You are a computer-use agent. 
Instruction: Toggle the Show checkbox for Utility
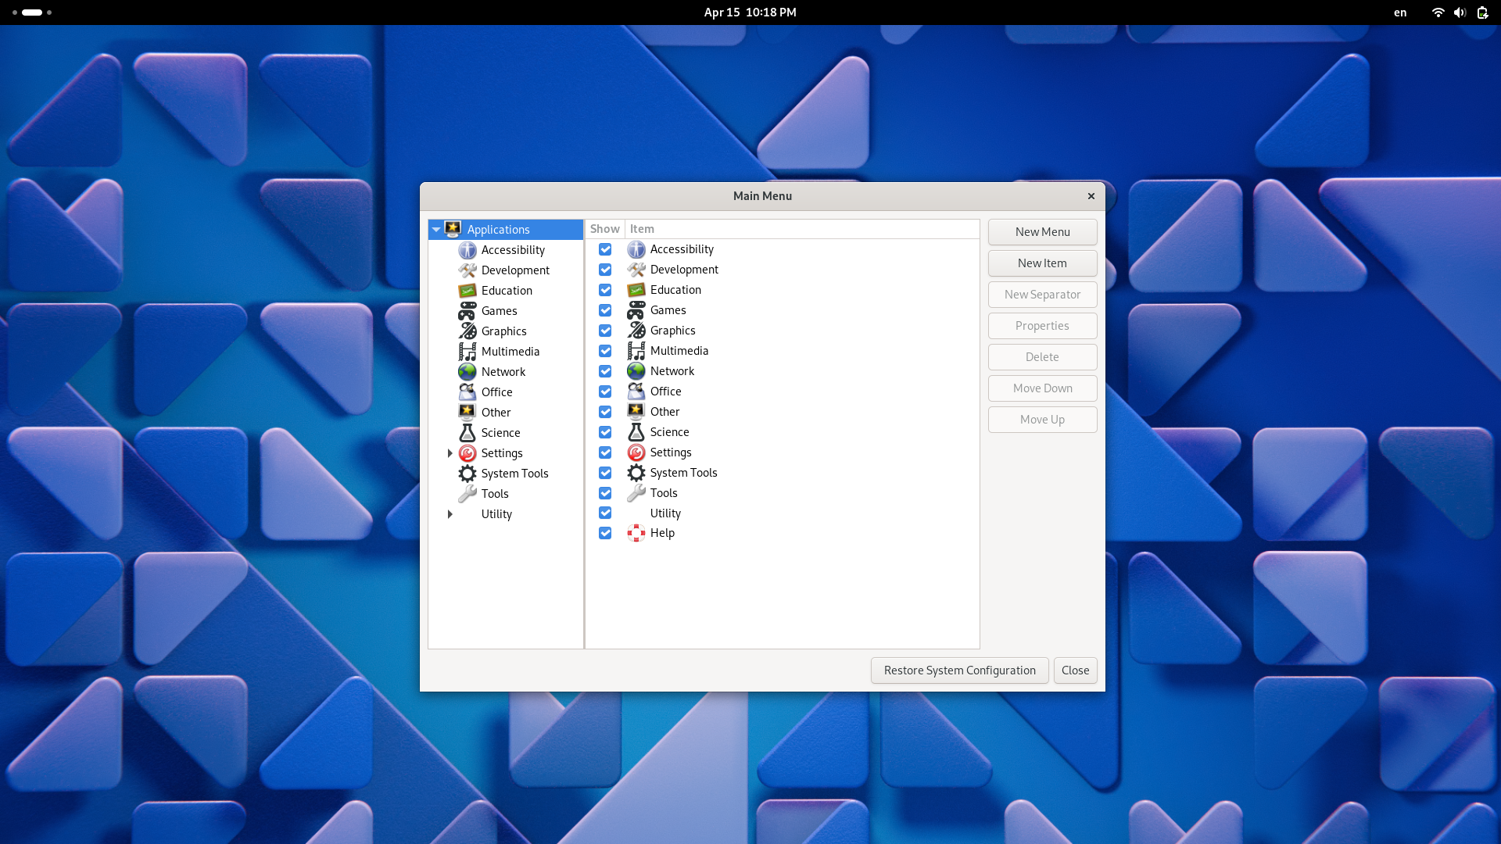coord(605,513)
